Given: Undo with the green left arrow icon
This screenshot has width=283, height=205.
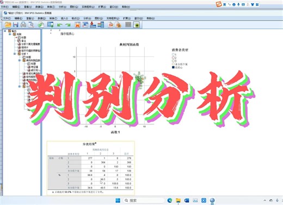Looking at the screenshot, I should point(60,25).
